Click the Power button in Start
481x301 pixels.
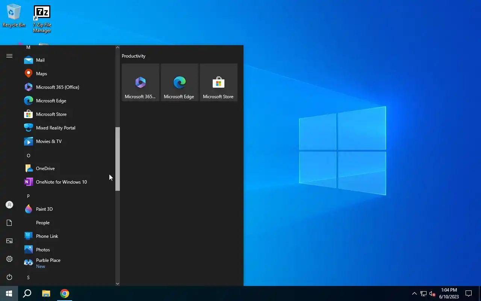9,277
